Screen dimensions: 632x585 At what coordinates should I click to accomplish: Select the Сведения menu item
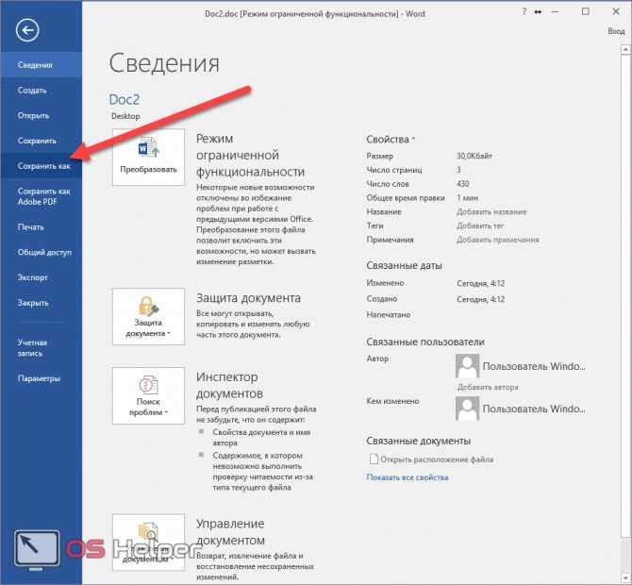tap(42, 65)
